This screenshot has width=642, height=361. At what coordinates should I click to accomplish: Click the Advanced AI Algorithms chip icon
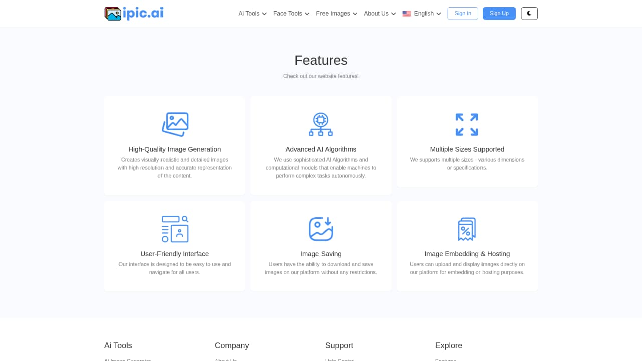tap(321, 125)
